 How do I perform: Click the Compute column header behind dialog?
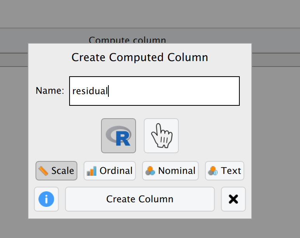coord(127,40)
